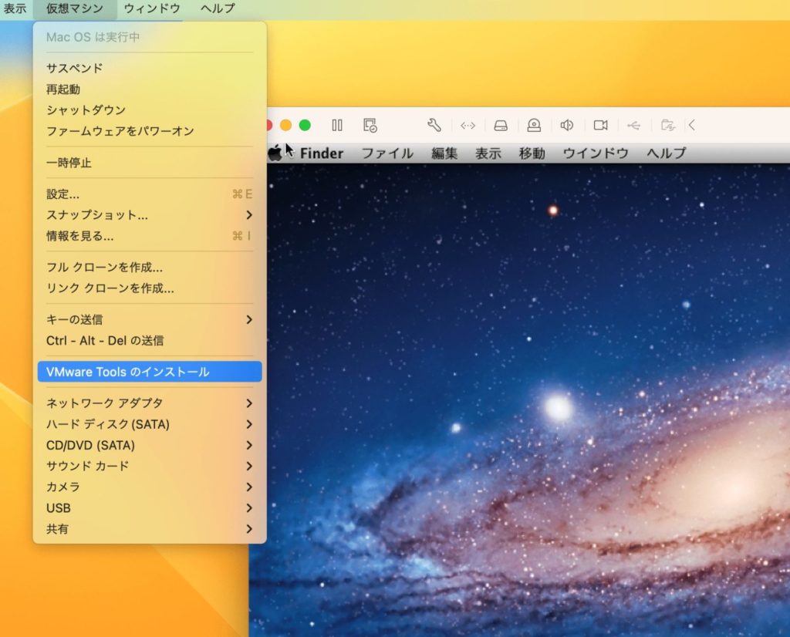The image size is (790, 637).
Task: Open ヘルプ menu in host menu bar
Action: click(217, 8)
